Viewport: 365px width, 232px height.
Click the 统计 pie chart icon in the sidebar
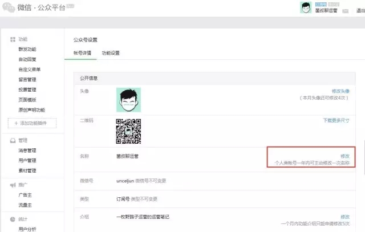click(13, 219)
